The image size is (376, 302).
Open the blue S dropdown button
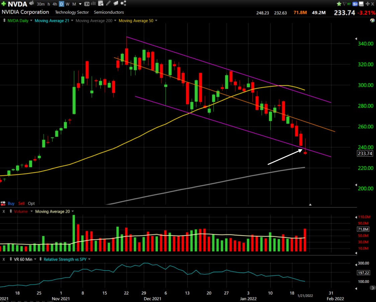coord(355,4)
